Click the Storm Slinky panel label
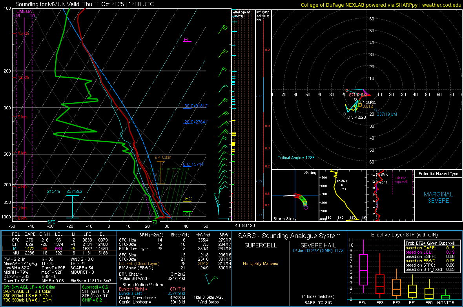 pyautogui.click(x=284, y=219)
